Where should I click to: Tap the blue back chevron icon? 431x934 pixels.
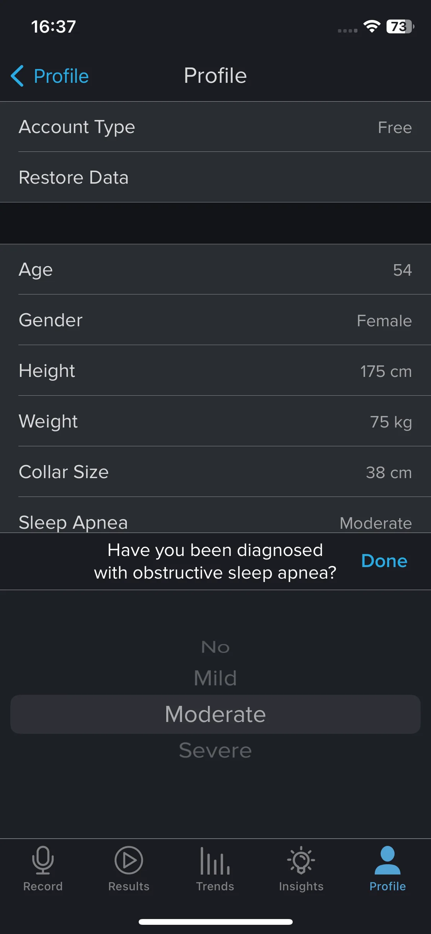17,76
